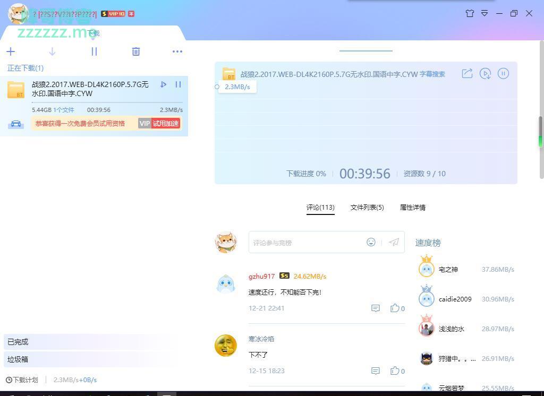Click play-while-downloading icon on the 战狼2 list item

click(x=163, y=84)
